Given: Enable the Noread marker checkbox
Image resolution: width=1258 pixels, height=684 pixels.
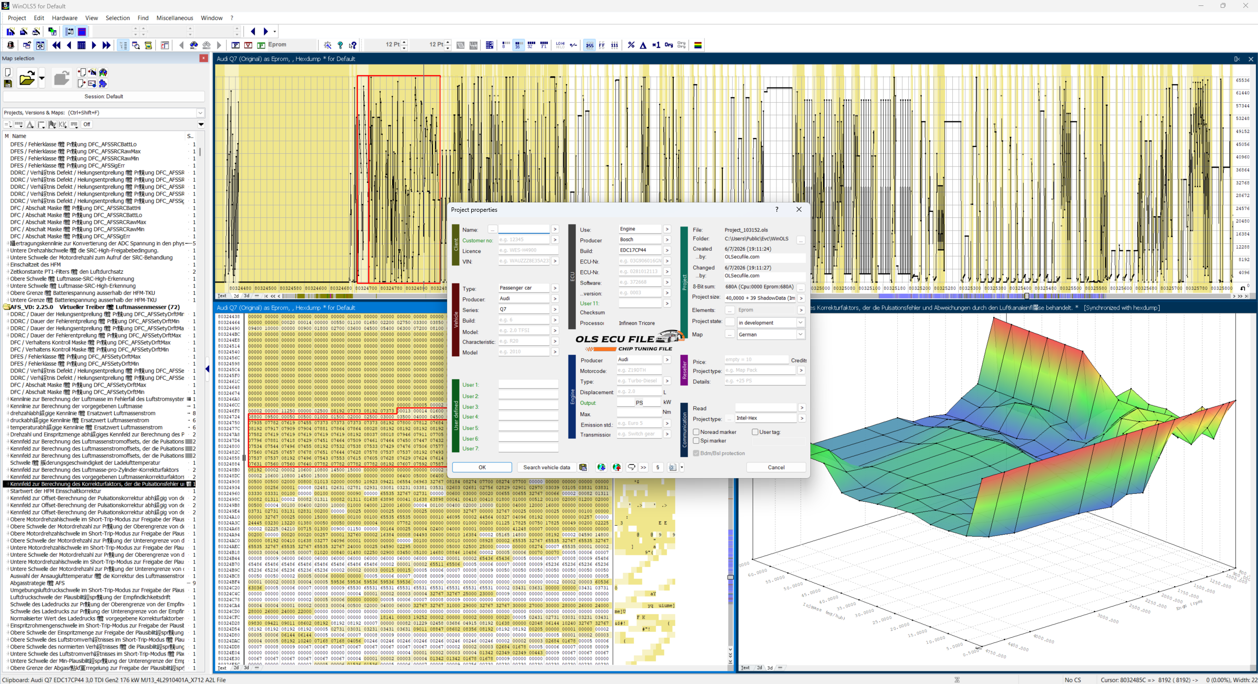Looking at the screenshot, I should point(696,432).
